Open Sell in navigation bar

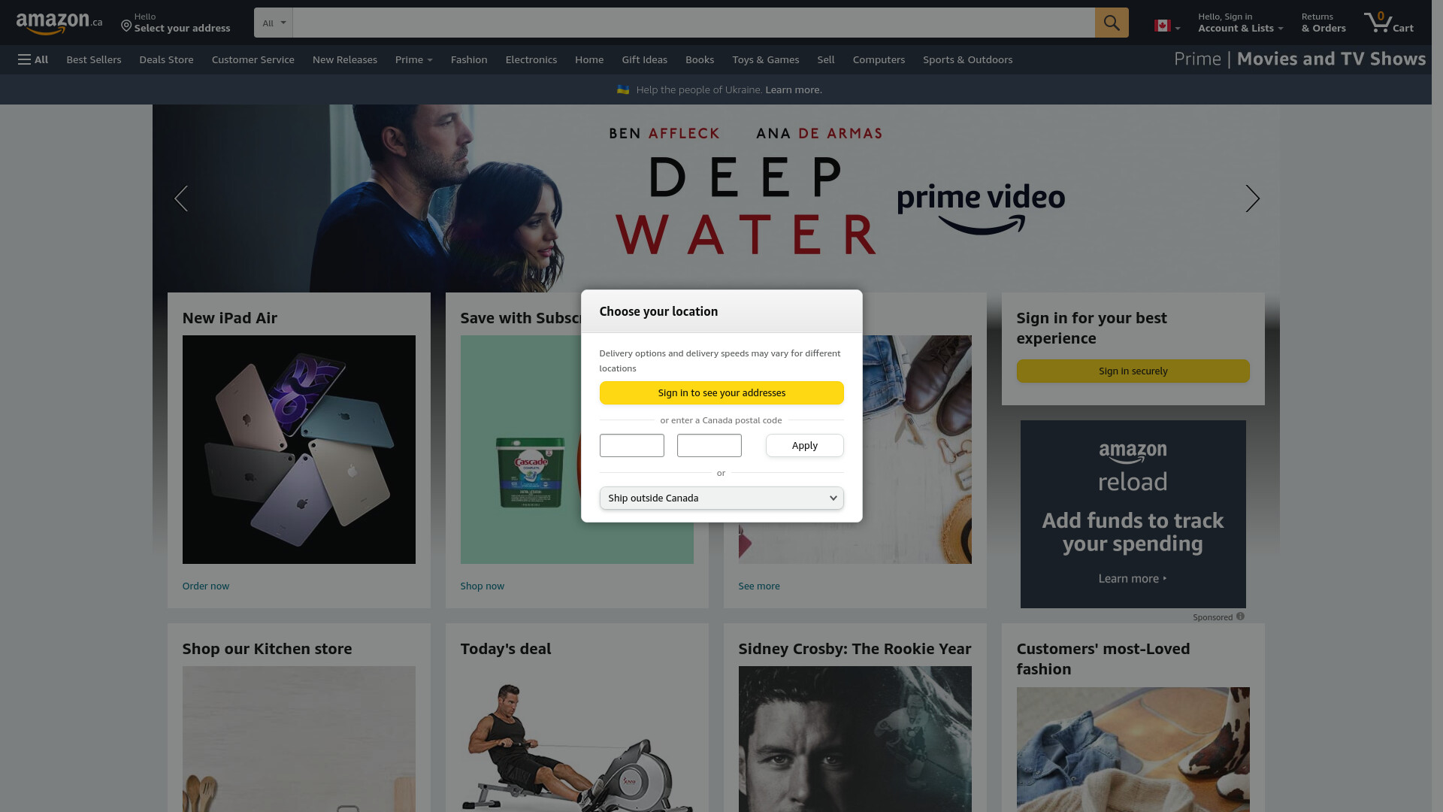click(x=826, y=59)
